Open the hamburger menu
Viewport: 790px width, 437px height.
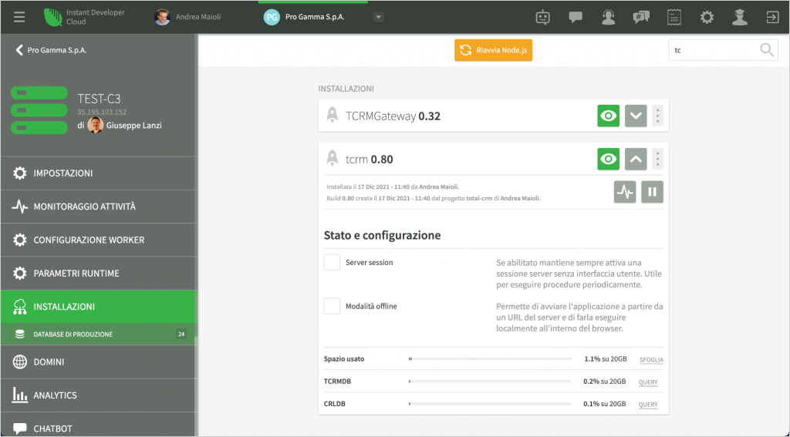(19, 17)
